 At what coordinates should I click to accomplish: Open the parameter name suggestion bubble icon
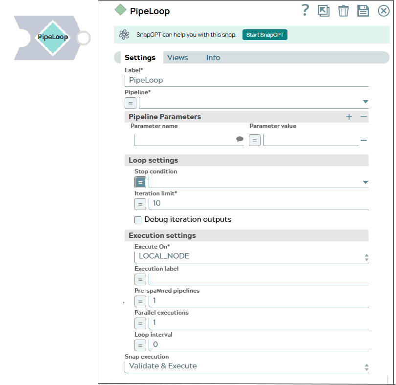240,139
